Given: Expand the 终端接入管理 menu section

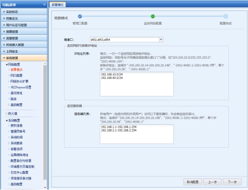Looking at the screenshot, I should (24, 45).
